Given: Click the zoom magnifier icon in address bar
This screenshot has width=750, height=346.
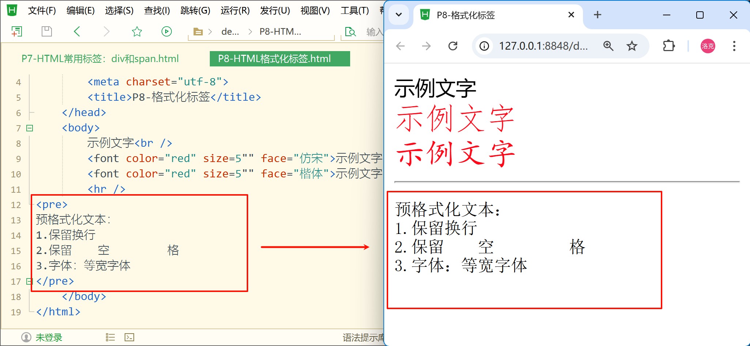Looking at the screenshot, I should [x=608, y=46].
